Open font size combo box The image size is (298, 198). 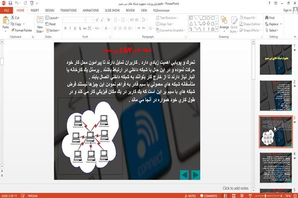(90, 20)
